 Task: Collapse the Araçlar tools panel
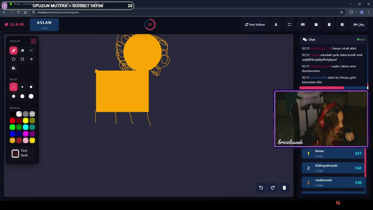tap(33, 41)
